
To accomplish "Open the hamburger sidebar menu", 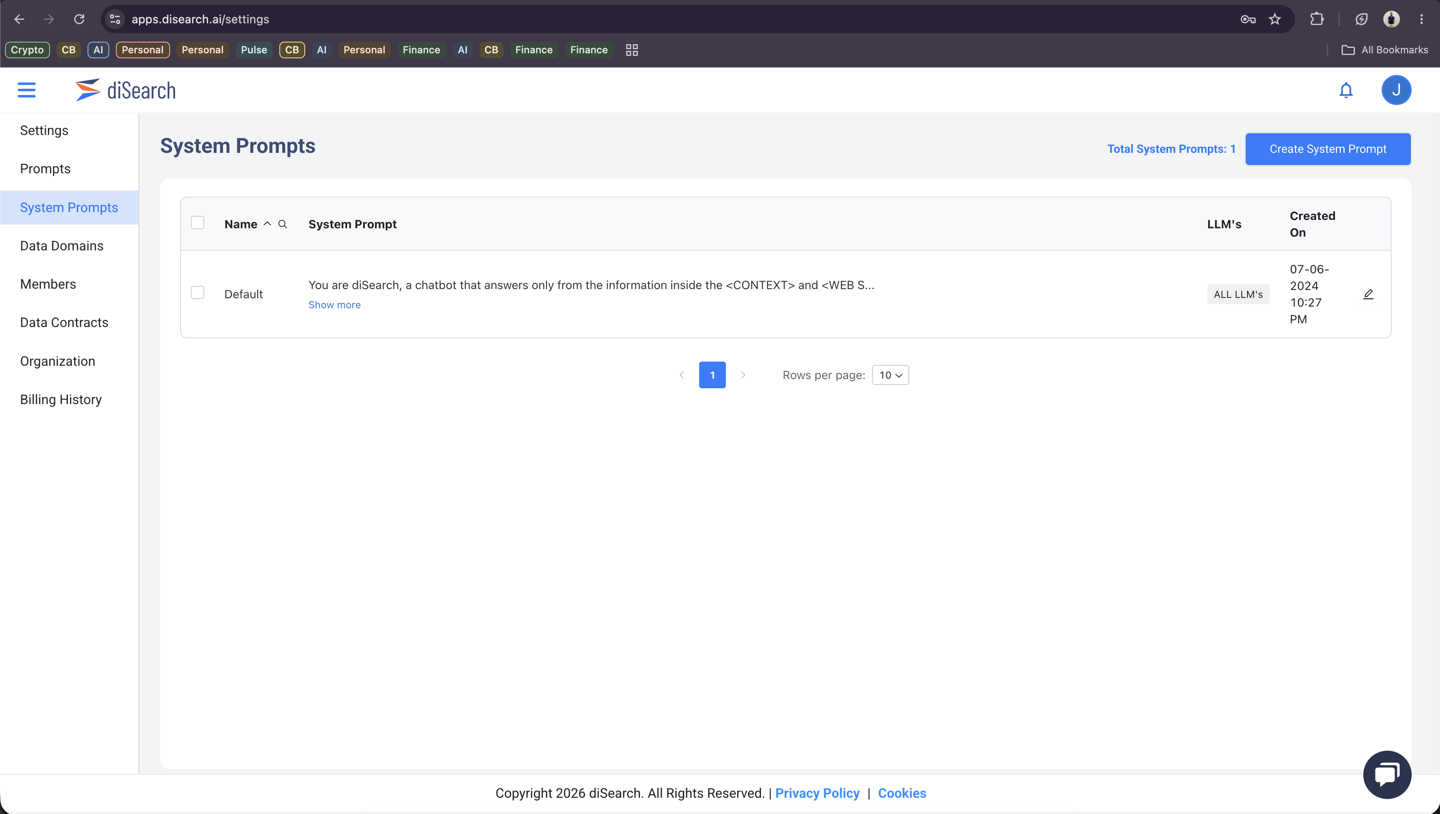I will (x=26, y=90).
